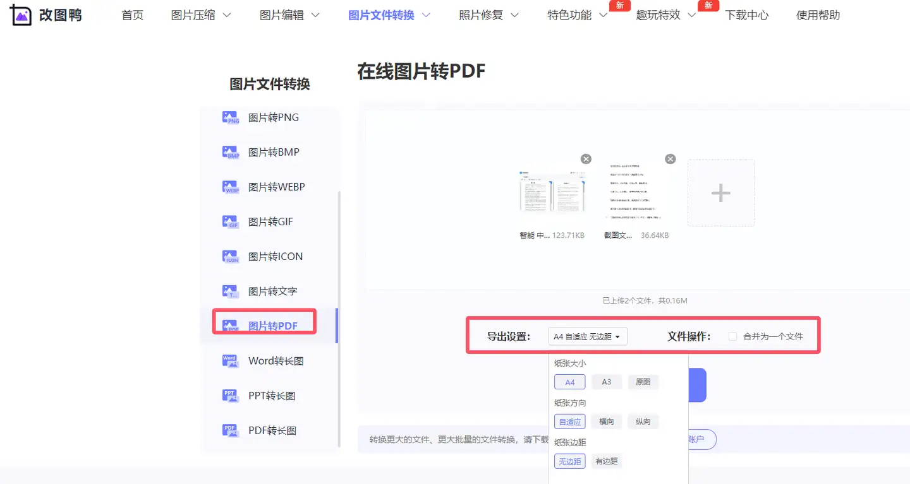
Task: Choose 横向 paper orientation
Action: pyautogui.click(x=606, y=422)
